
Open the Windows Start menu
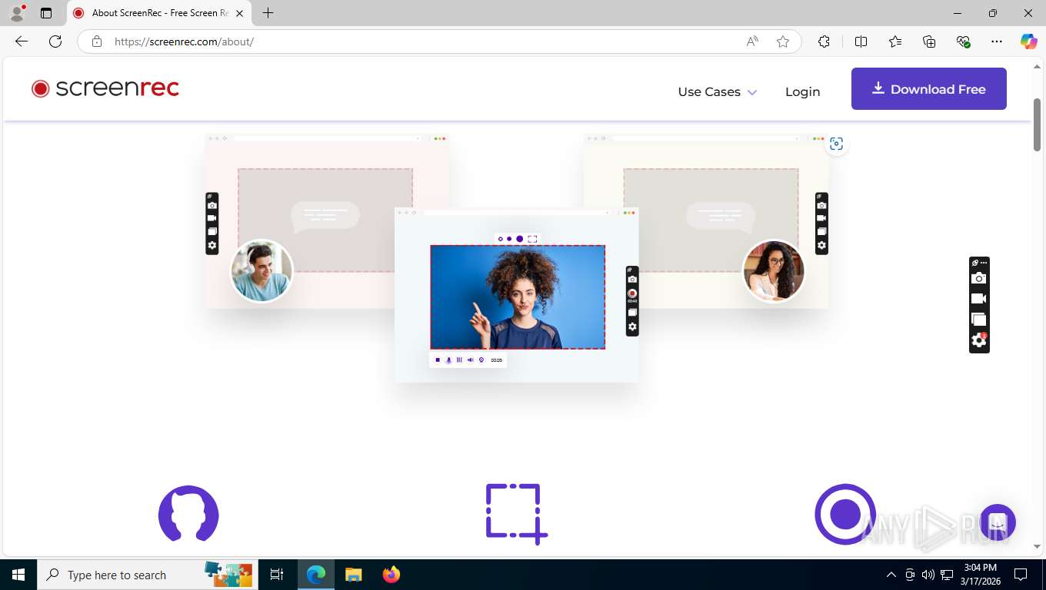coord(18,575)
